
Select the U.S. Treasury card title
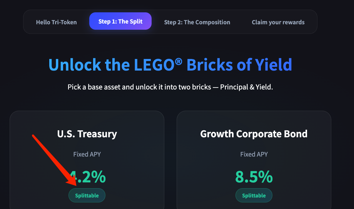pyautogui.click(x=87, y=134)
